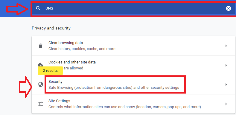236x115 pixels.
Task: Click the cookie icon
Action: coord(41,65)
